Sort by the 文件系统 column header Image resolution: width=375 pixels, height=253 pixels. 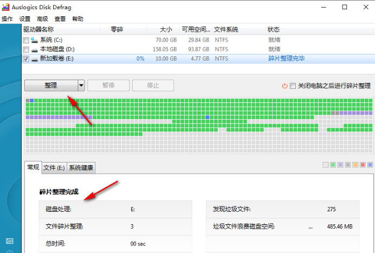click(238, 29)
